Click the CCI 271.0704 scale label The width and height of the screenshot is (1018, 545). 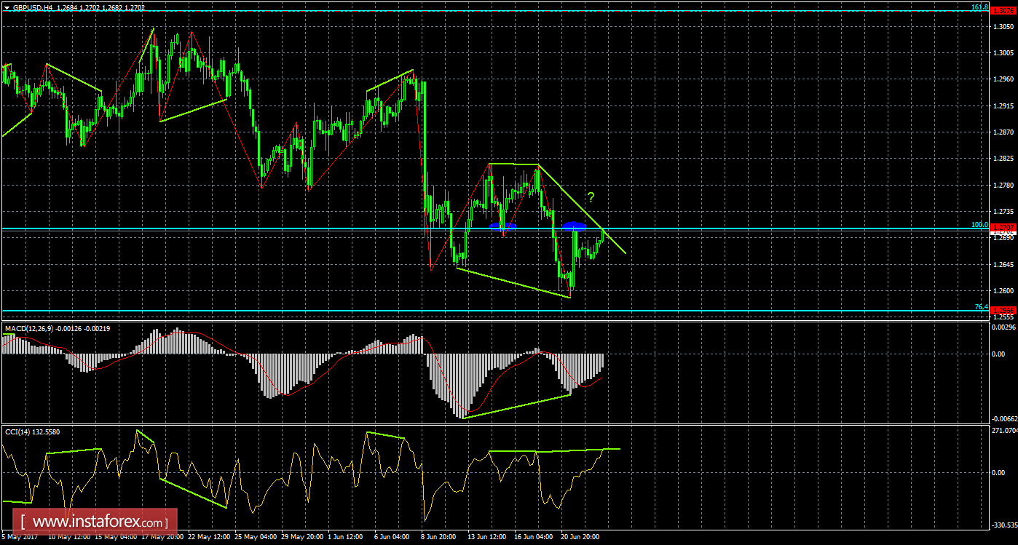pos(1004,431)
